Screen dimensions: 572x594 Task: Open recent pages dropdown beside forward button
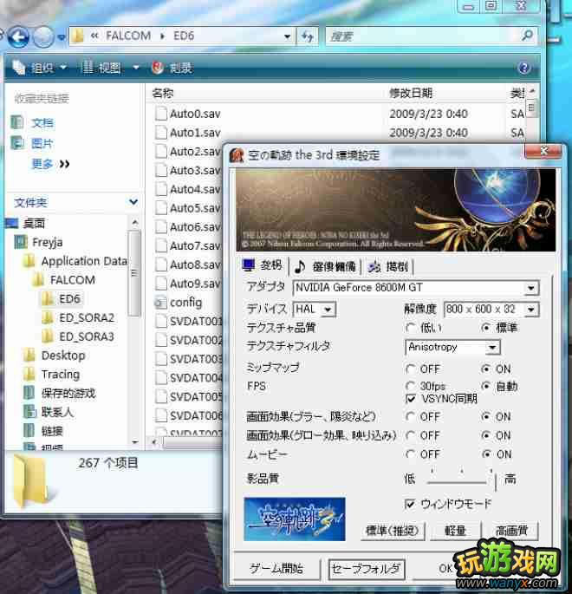(x=62, y=37)
